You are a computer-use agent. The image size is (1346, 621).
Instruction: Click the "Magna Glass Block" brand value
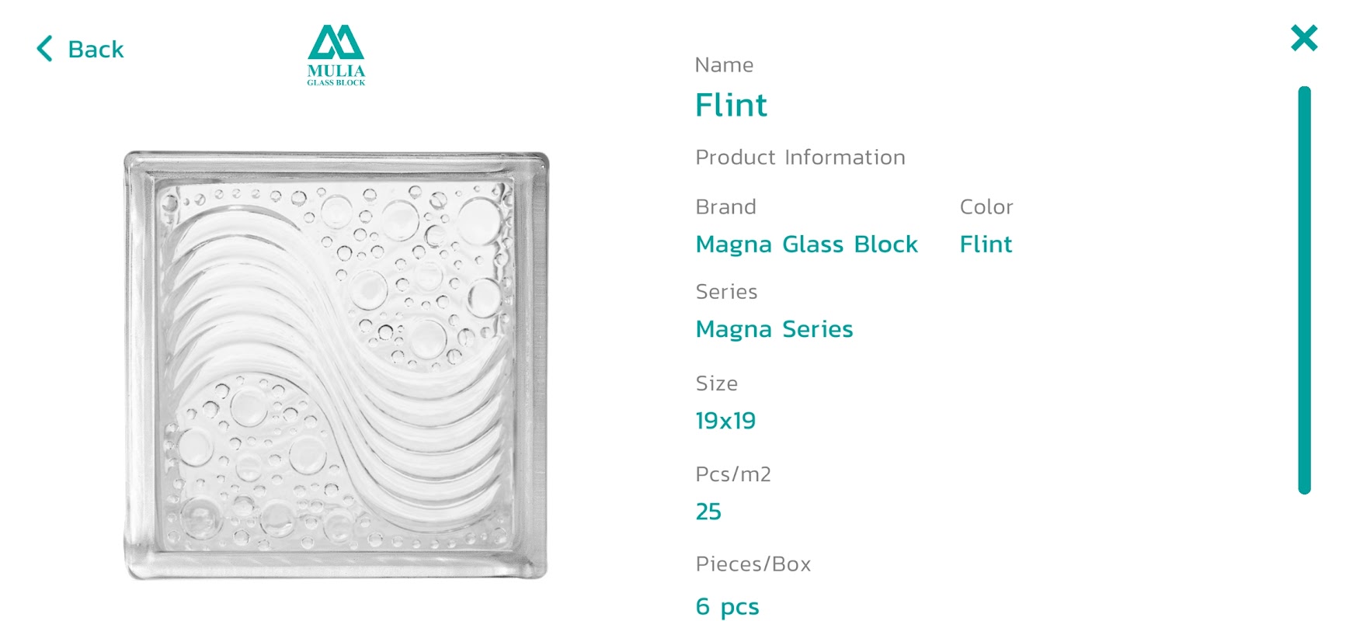tap(806, 245)
